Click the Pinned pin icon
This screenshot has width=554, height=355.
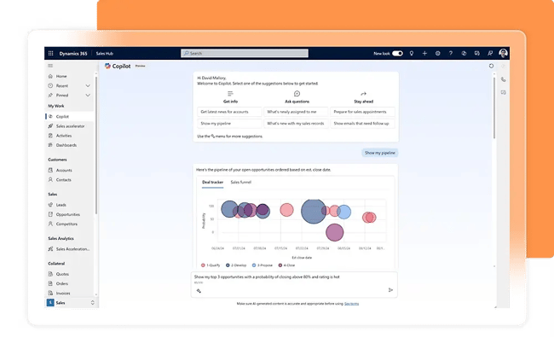50,96
